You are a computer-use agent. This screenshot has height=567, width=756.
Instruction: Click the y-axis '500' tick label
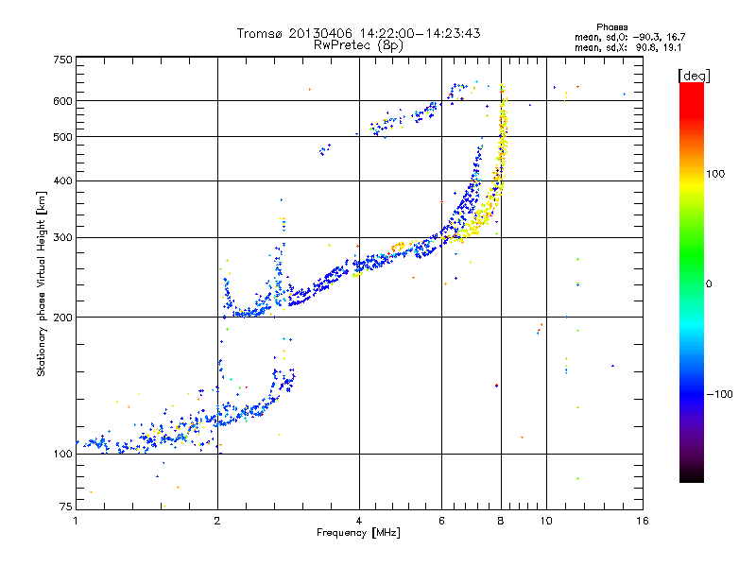click(62, 137)
